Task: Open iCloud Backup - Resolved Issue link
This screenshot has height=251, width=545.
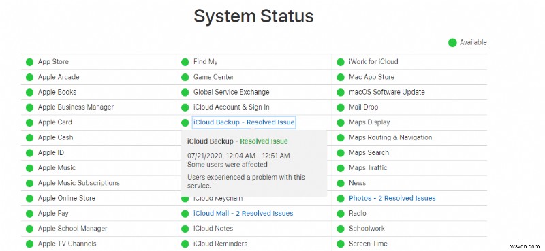Action: [244, 122]
